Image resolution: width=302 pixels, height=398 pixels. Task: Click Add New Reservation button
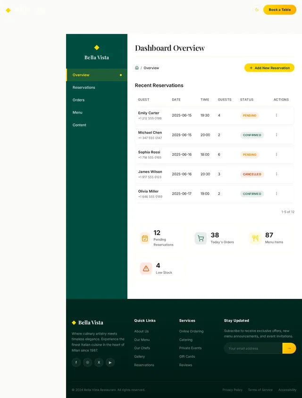point(269,68)
